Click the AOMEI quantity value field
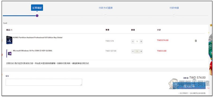This screenshot has width=214, height=97. coord(137,41)
